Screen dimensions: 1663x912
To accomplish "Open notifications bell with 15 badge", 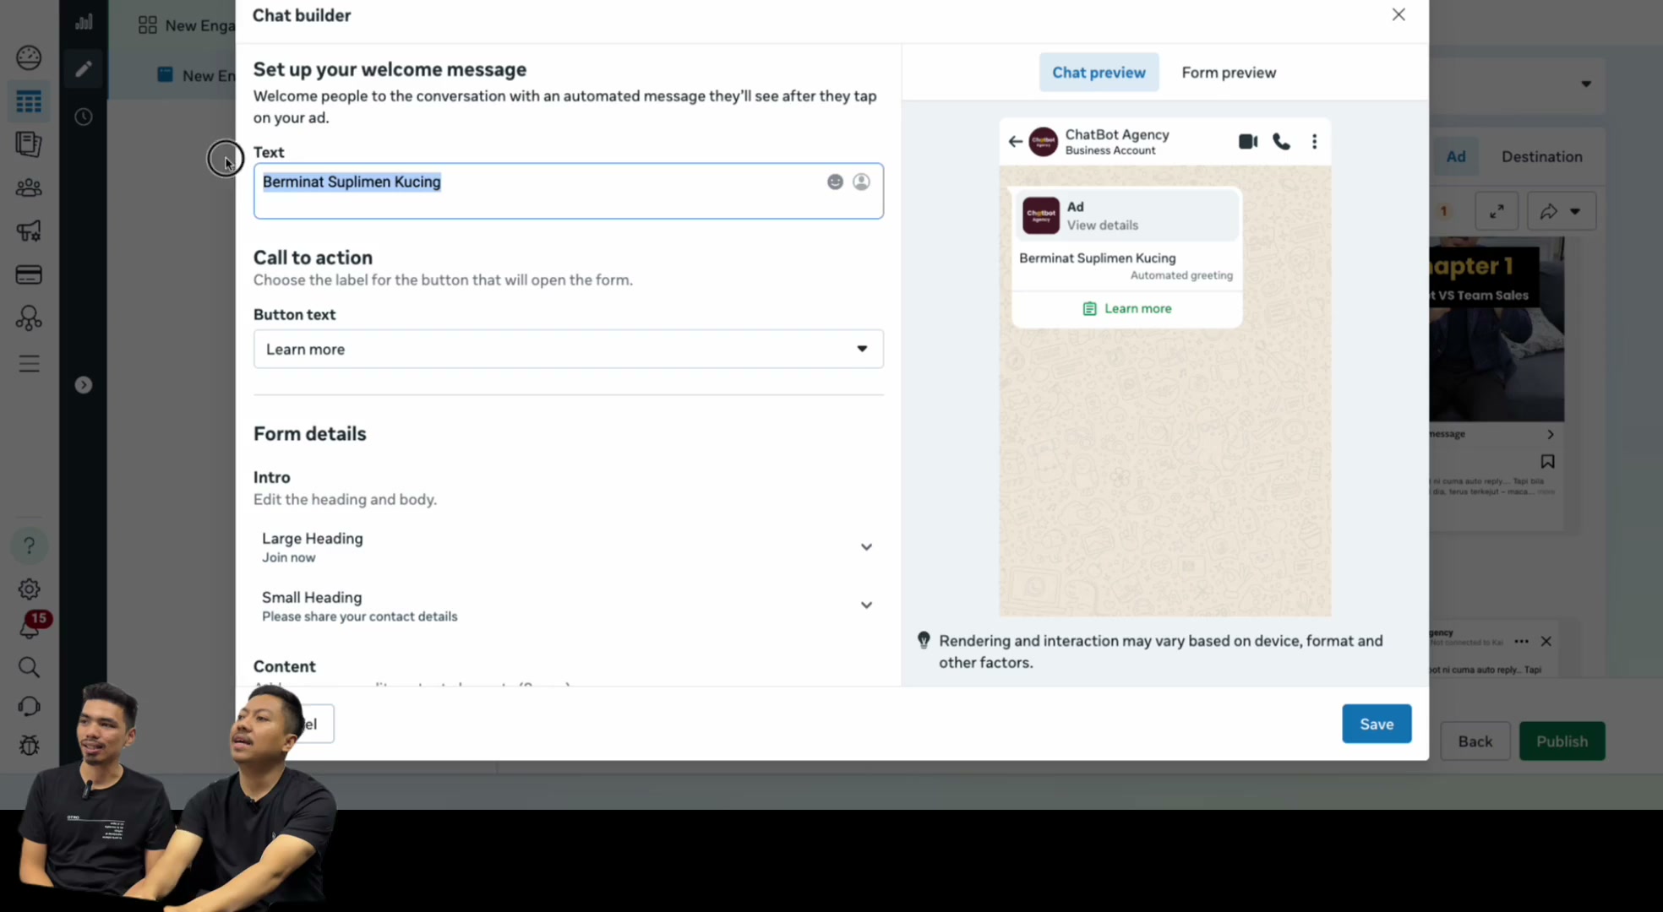I will coord(30,627).
